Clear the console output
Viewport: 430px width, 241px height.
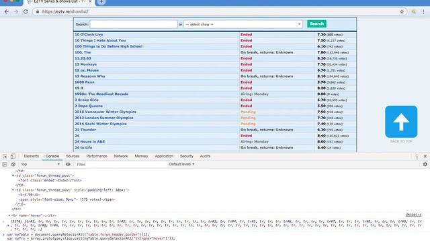click(x=13, y=164)
